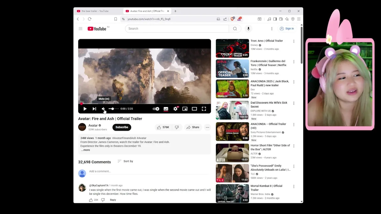The image size is (381, 214).
Task: Open a new browser tab
Action: click(x=175, y=11)
